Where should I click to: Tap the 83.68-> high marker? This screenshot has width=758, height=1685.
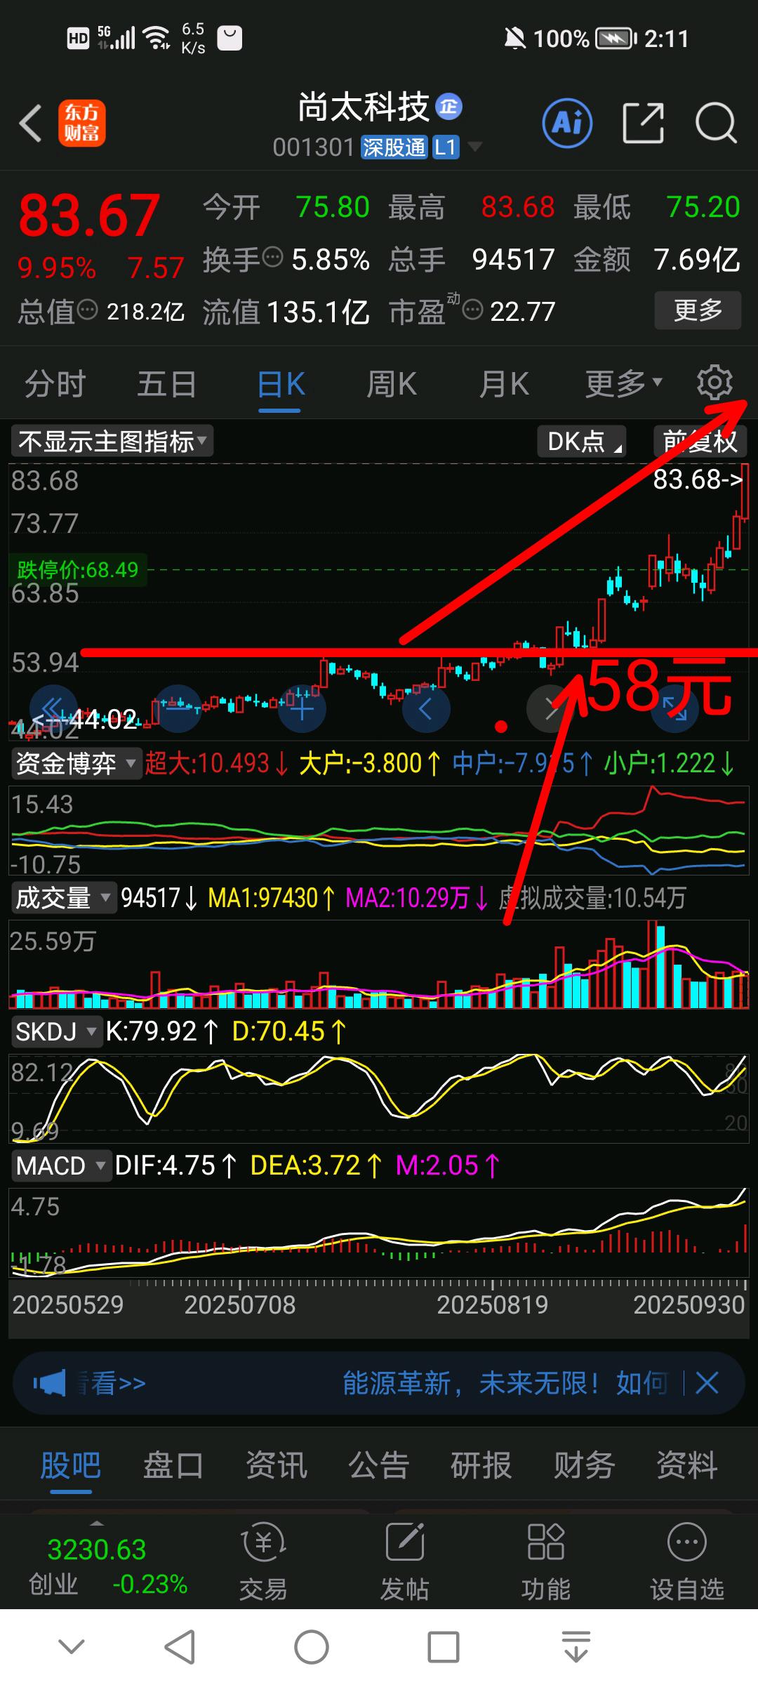697,480
